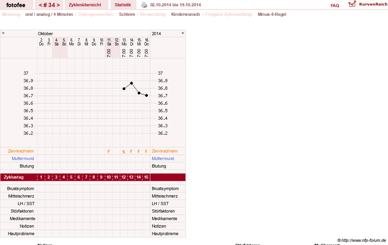
Task: Click the fotofee username
Action: pos(16,5)
